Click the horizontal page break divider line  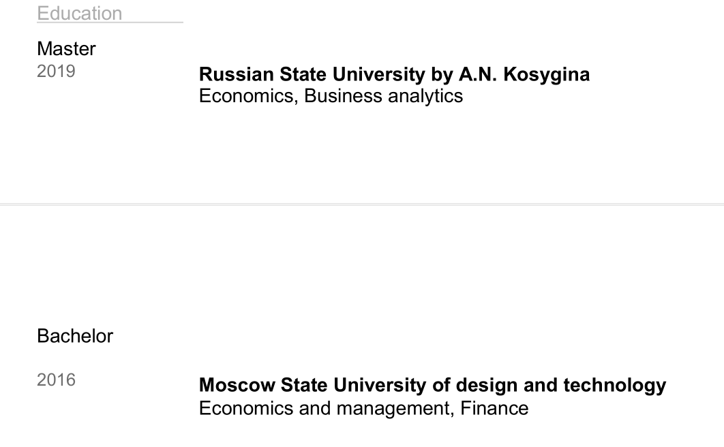(362, 204)
